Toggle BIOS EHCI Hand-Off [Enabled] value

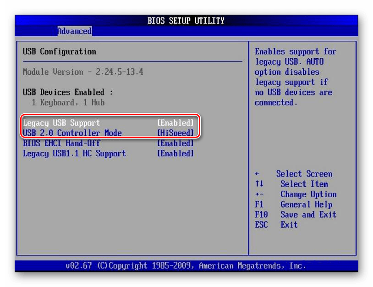(175, 143)
